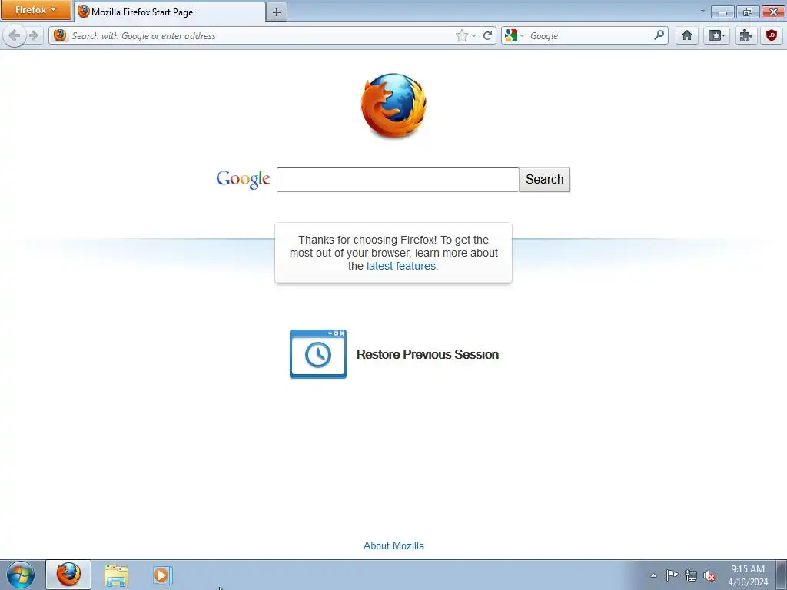Click the Firefox taskbar icon
Image resolution: width=787 pixels, height=590 pixels.
tap(68, 575)
